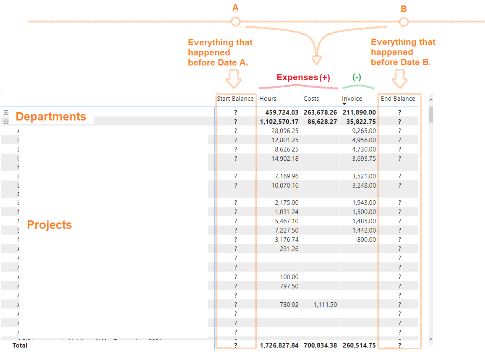Select the 28,096.25 hours cell

pyautogui.click(x=285, y=131)
